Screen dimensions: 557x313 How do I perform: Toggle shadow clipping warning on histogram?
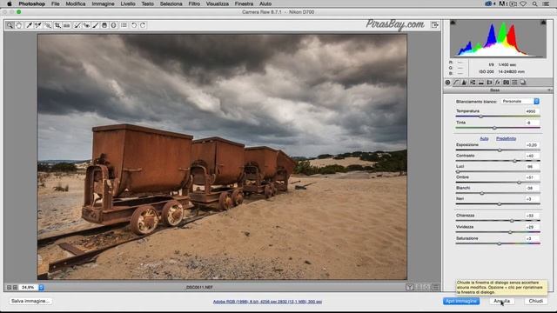pos(453,23)
